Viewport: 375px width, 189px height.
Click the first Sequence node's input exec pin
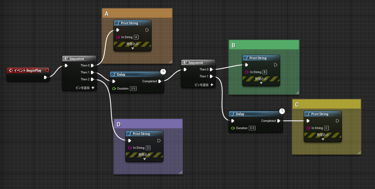click(x=66, y=66)
